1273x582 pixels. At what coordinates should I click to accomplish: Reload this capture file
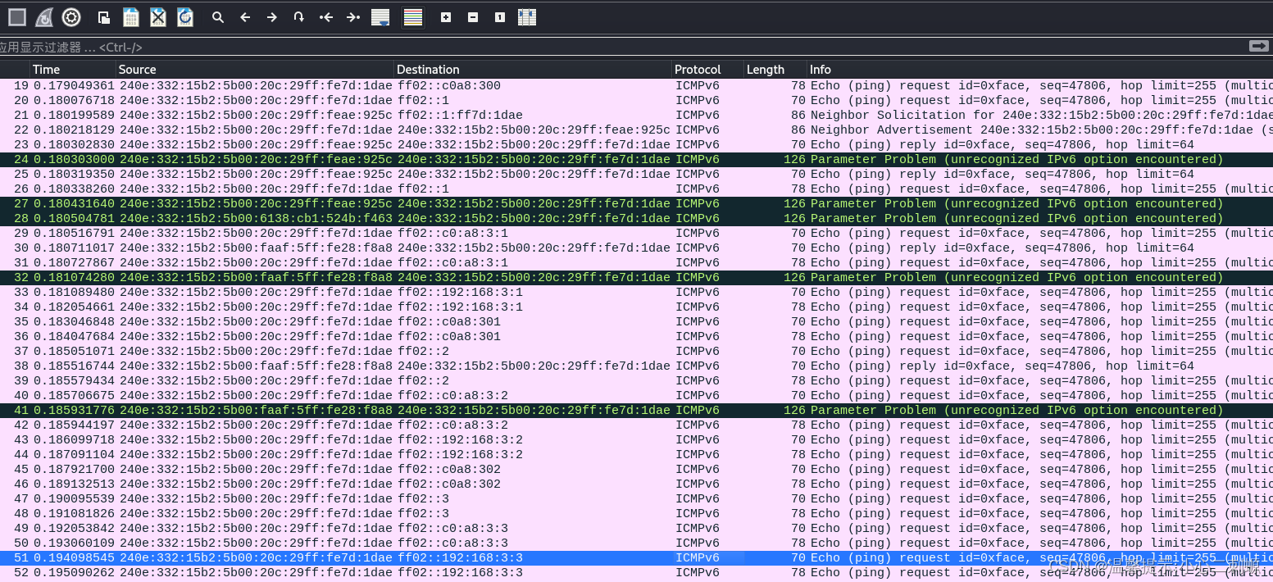pyautogui.click(x=185, y=16)
